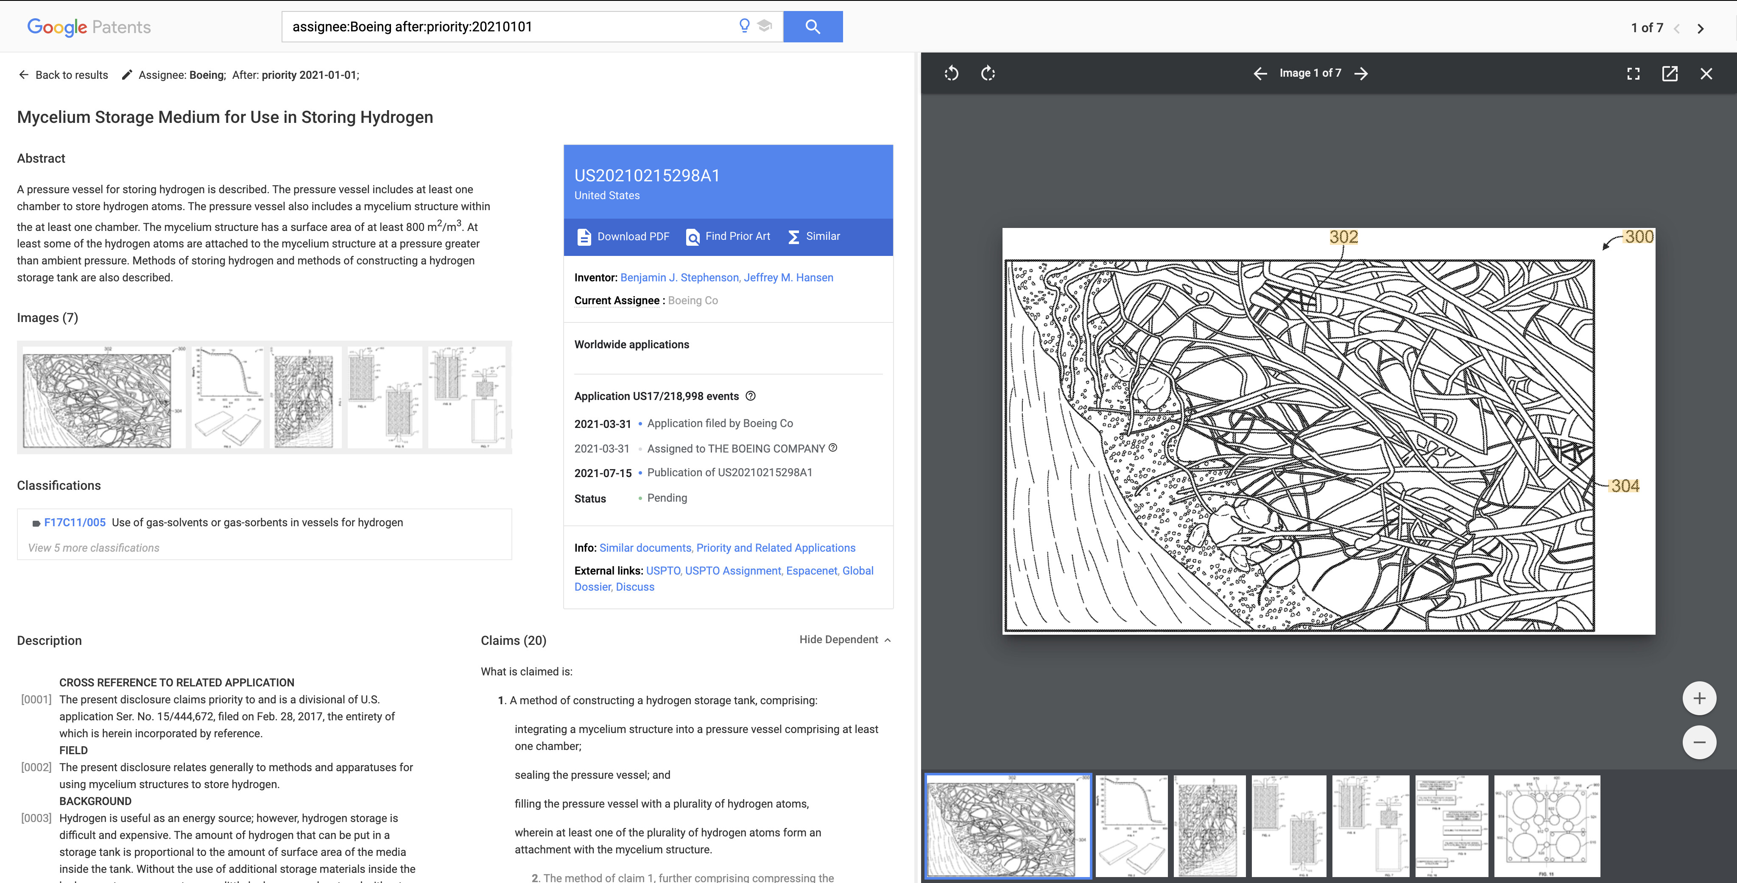Open fifth thumbnail in Images section
The height and width of the screenshot is (883, 1737).
[467, 397]
